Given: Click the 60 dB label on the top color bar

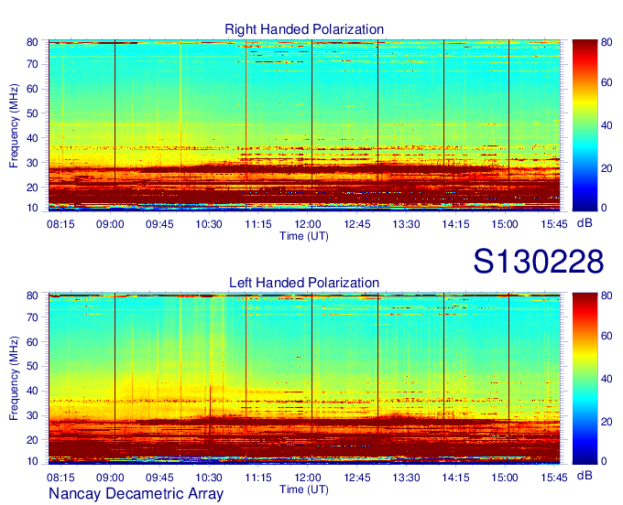Looking at the screenshot, I should [607, 82].
